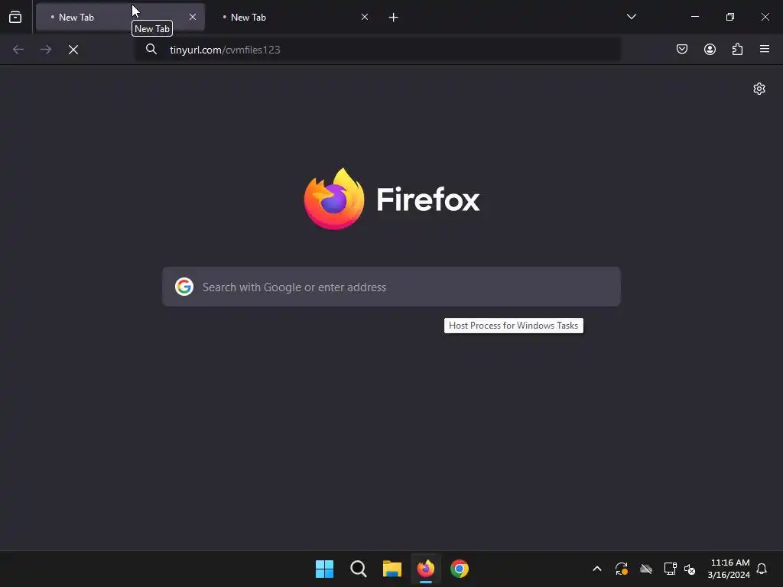The height and width of the screenshot is (587, 783).
Task: Open clock showing 11:16 AM 3/16/2024
Action: [729, 569]
